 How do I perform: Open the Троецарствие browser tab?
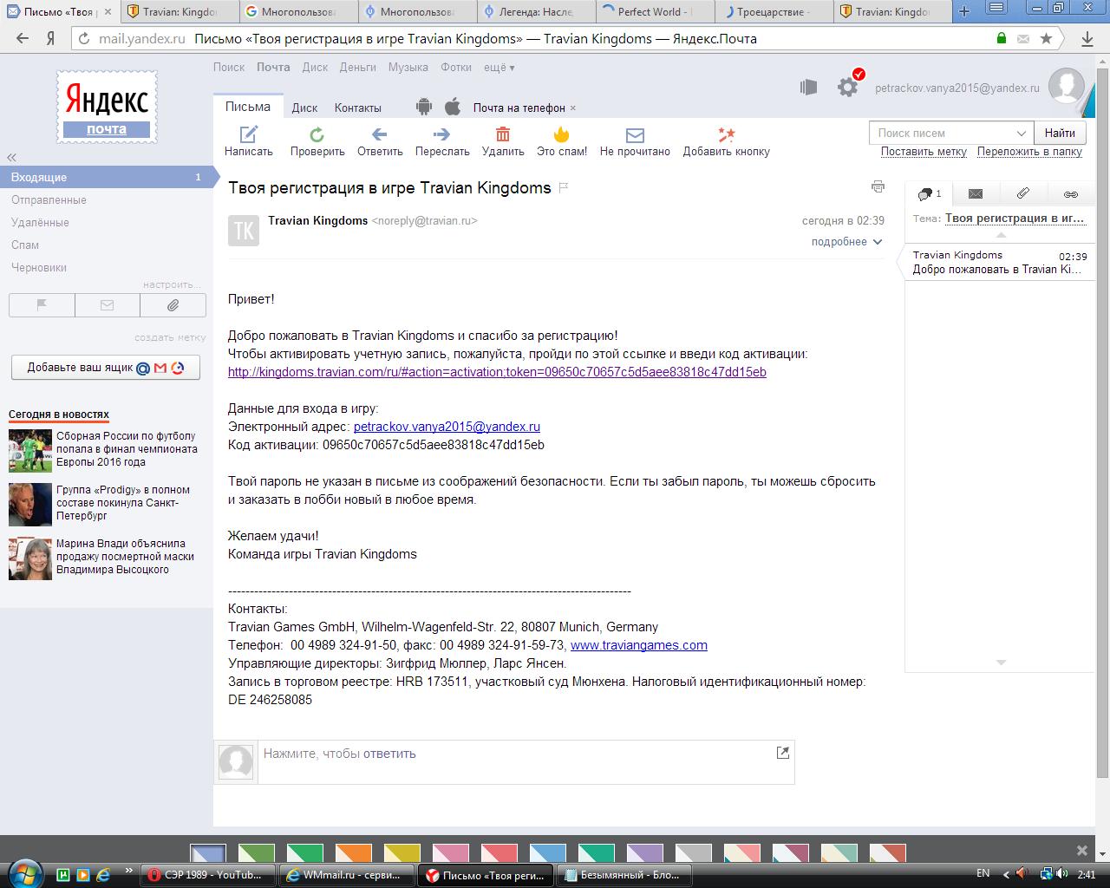pyautogui.click(x=774, y=11)
